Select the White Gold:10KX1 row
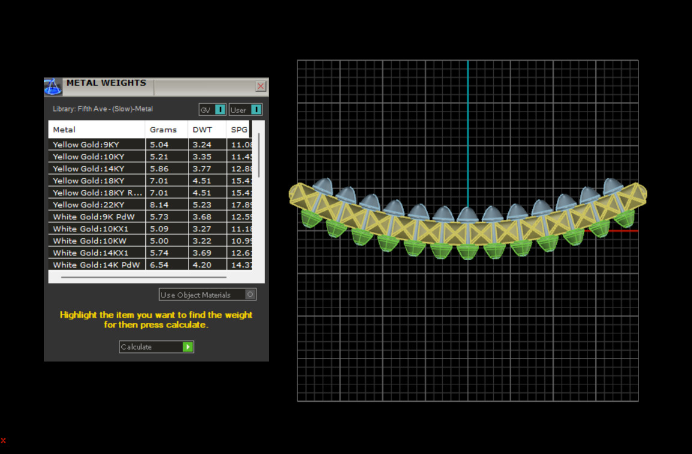 [150, 229]
